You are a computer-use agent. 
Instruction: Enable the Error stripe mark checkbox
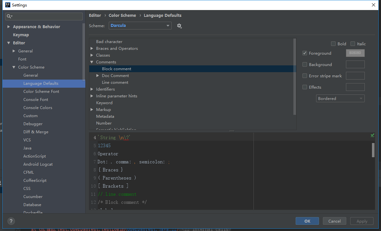point(305,76)
